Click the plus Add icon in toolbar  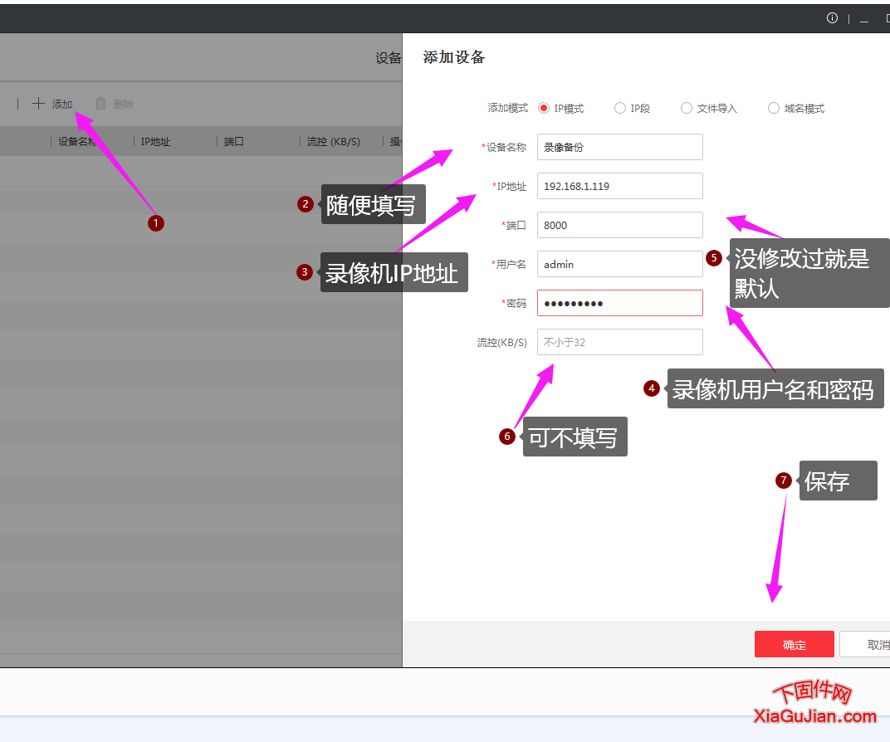point(38,103)
